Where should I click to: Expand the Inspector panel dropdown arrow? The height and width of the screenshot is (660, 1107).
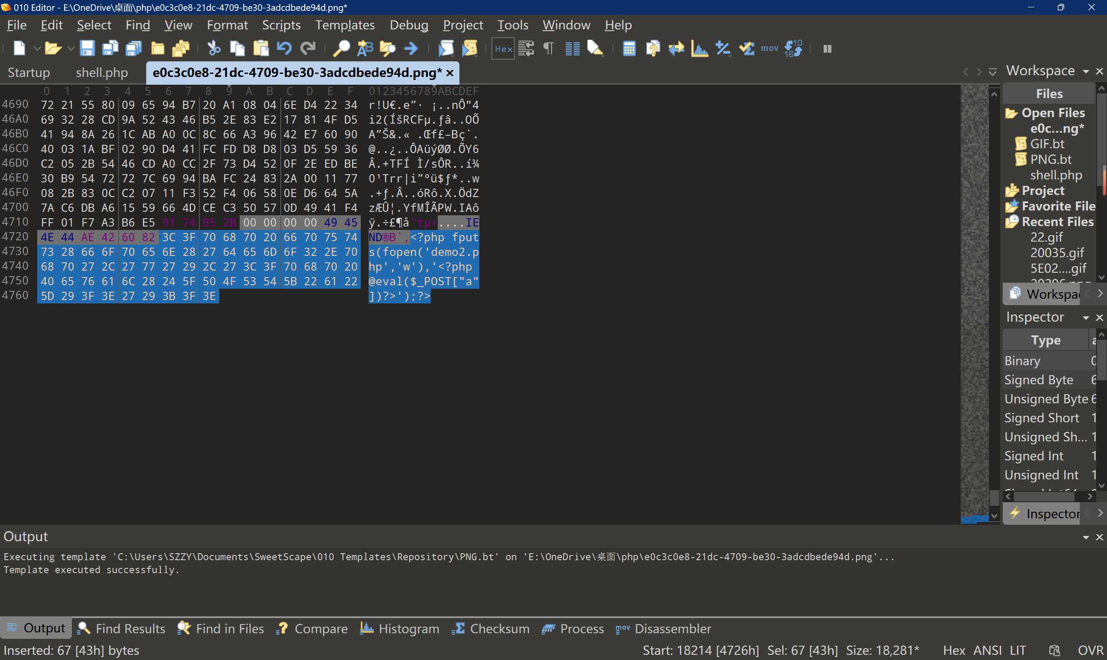coord(1086,318)
